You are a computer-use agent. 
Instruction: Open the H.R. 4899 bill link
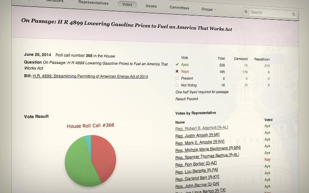click(90, 76)
